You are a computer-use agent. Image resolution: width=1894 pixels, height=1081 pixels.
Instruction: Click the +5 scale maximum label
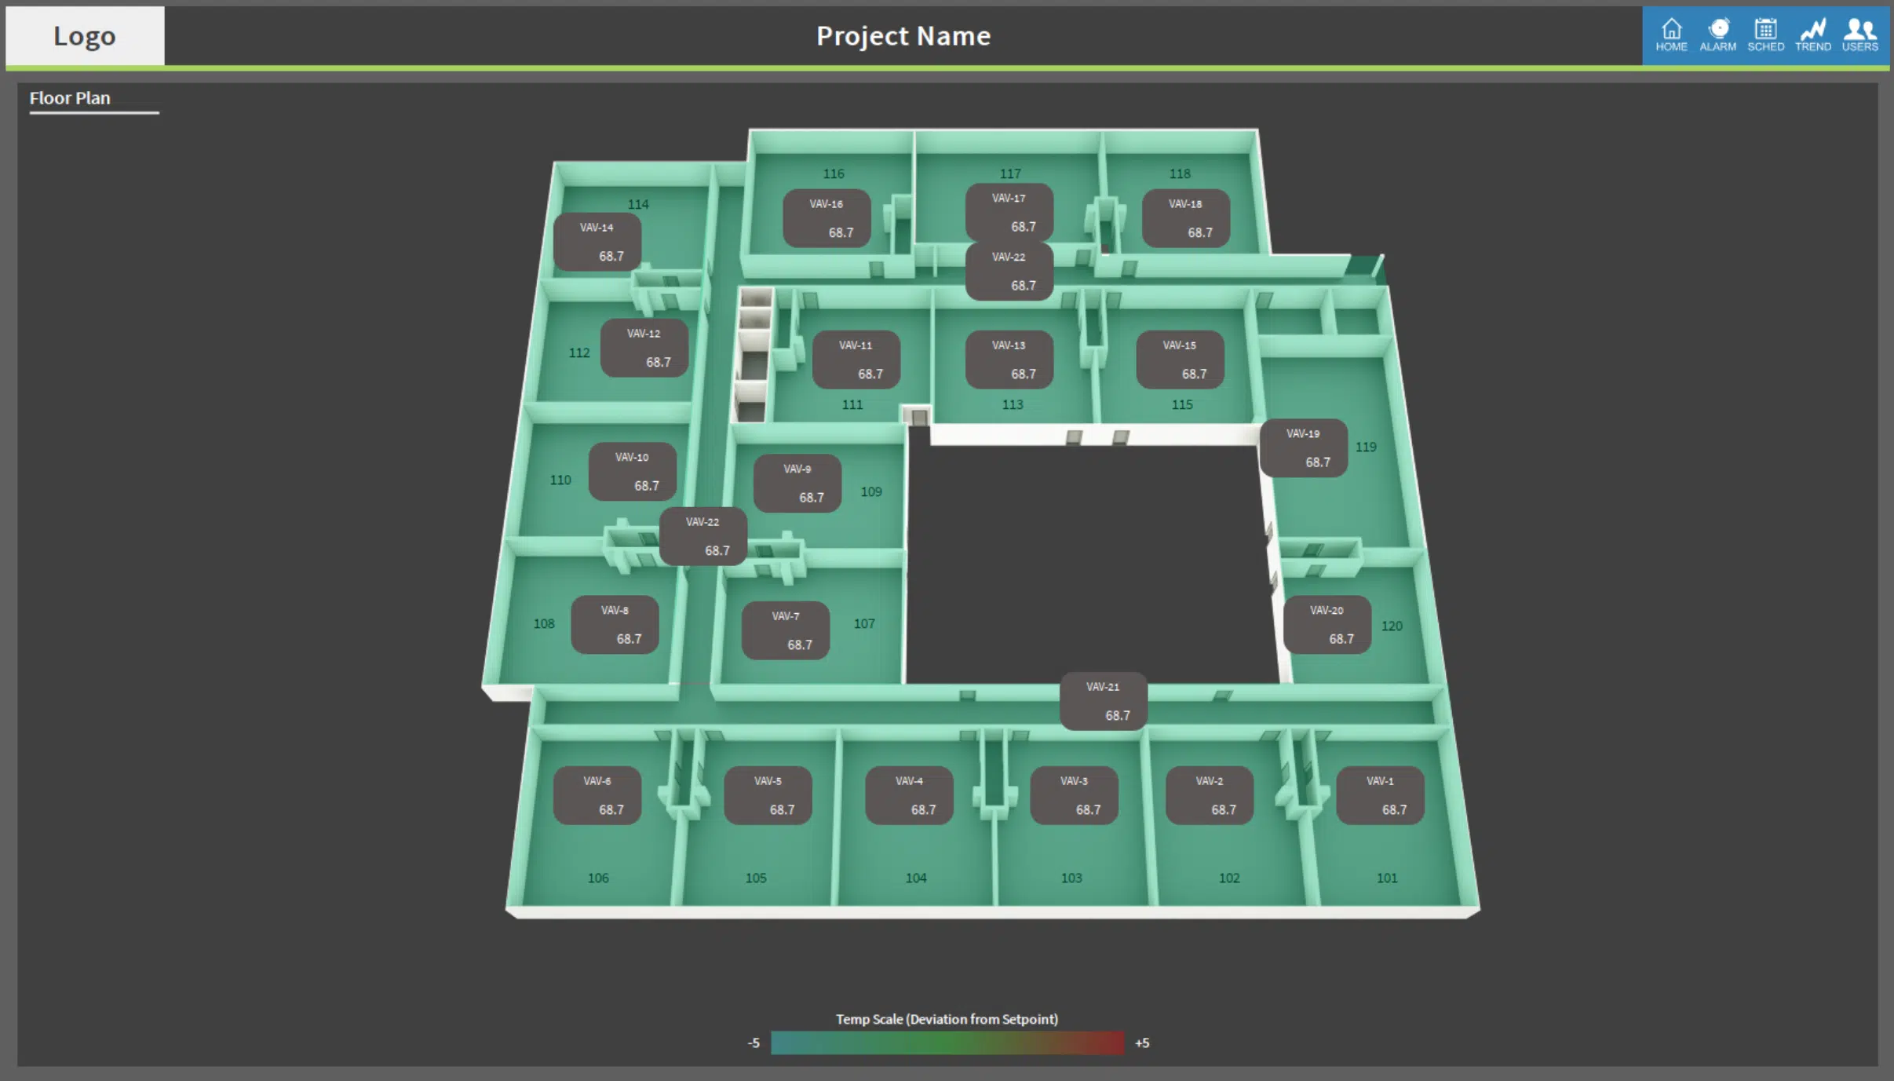1142,1043
